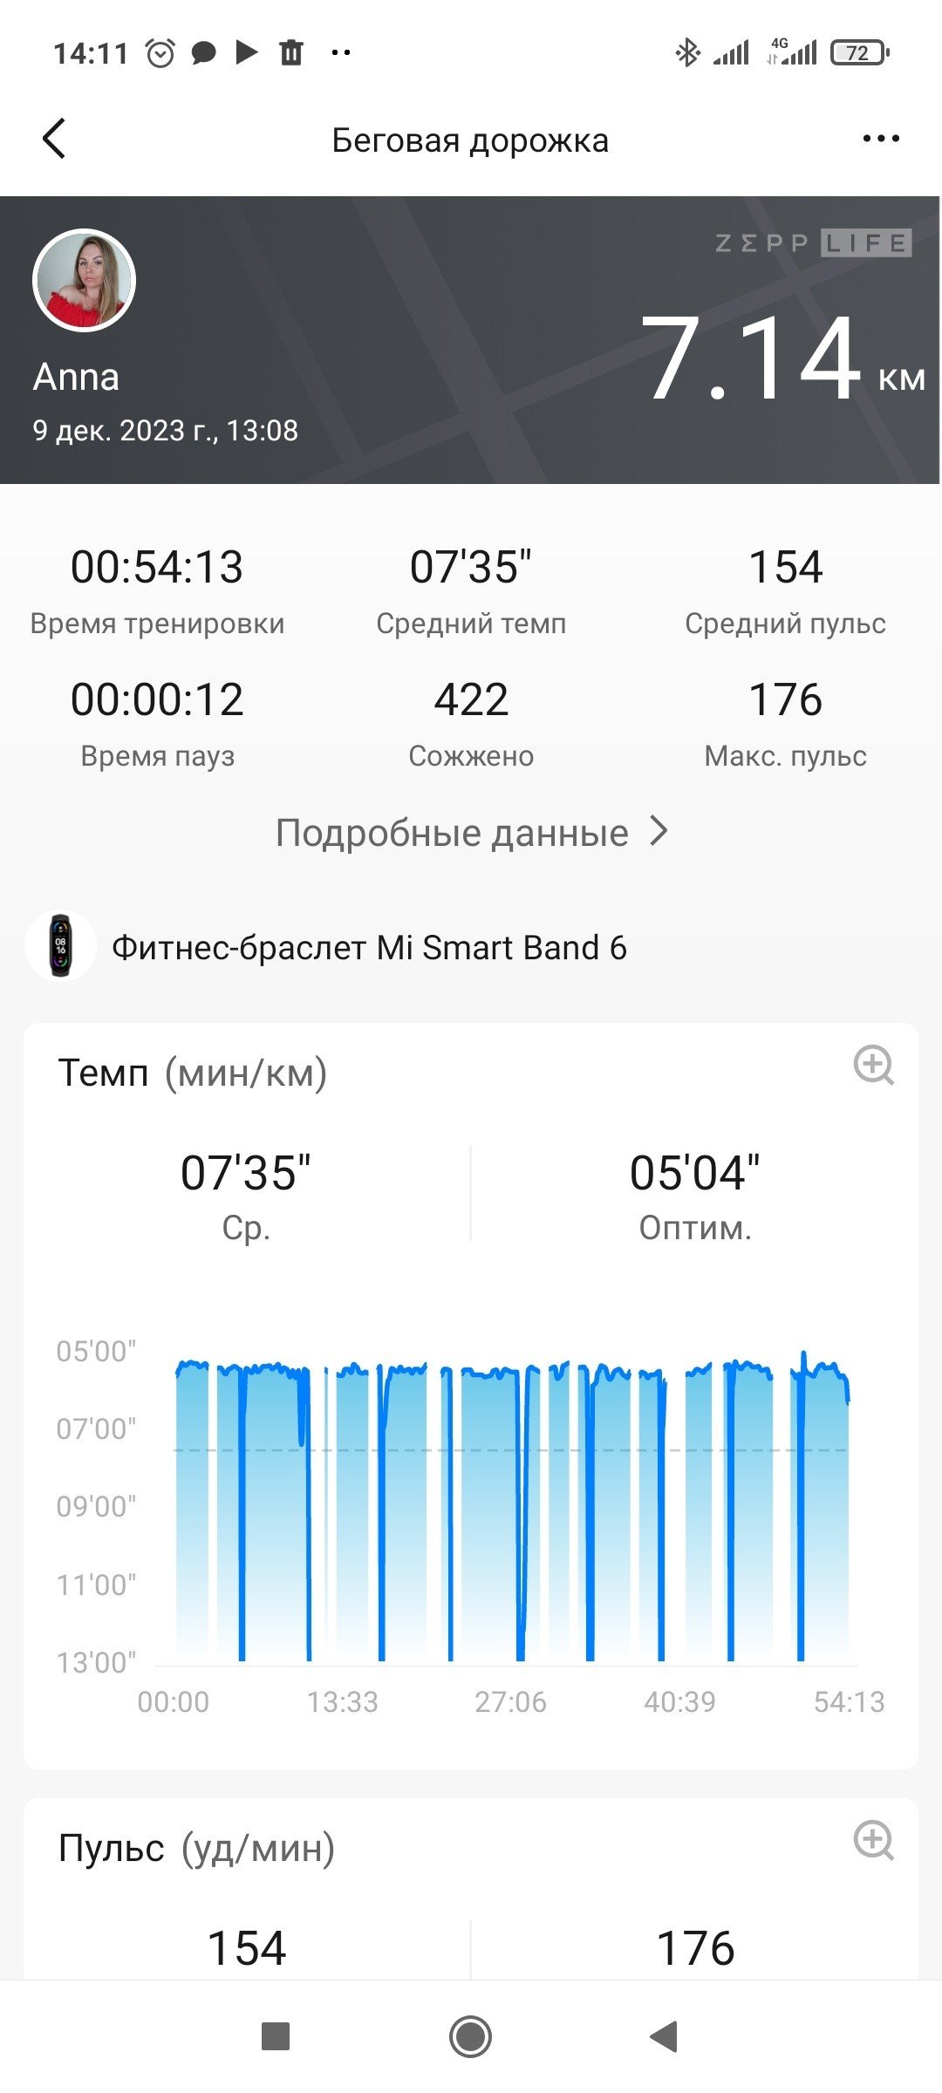The width and height of the screenshot is (942, 2093).
Task: Tap the Mi Smart Band 6 device icon
Action: pyautogui.click(x=60, y=946)
